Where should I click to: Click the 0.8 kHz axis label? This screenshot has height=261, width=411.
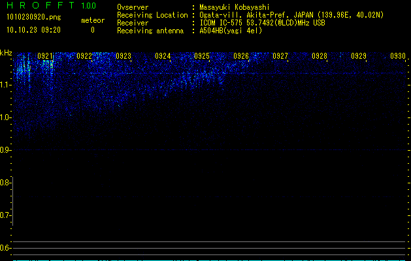point(5,183)
